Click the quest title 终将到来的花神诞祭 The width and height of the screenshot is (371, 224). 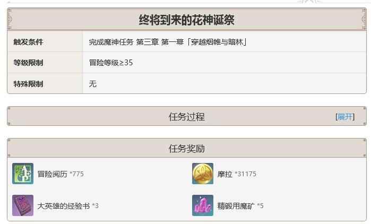point(187,20)
